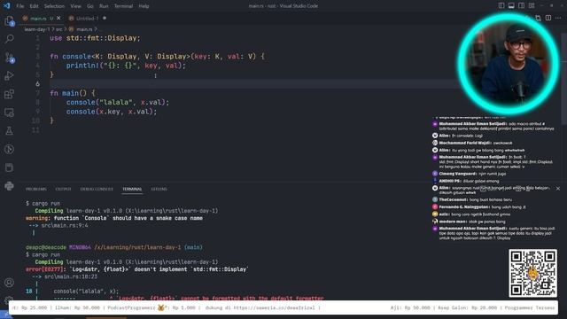Switch to the main.rs tab

[38, 18]
